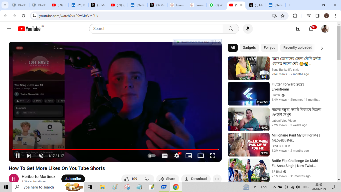Open YouTube notifications bell
This screenshot has height=192, width=341.
(311, 29)
